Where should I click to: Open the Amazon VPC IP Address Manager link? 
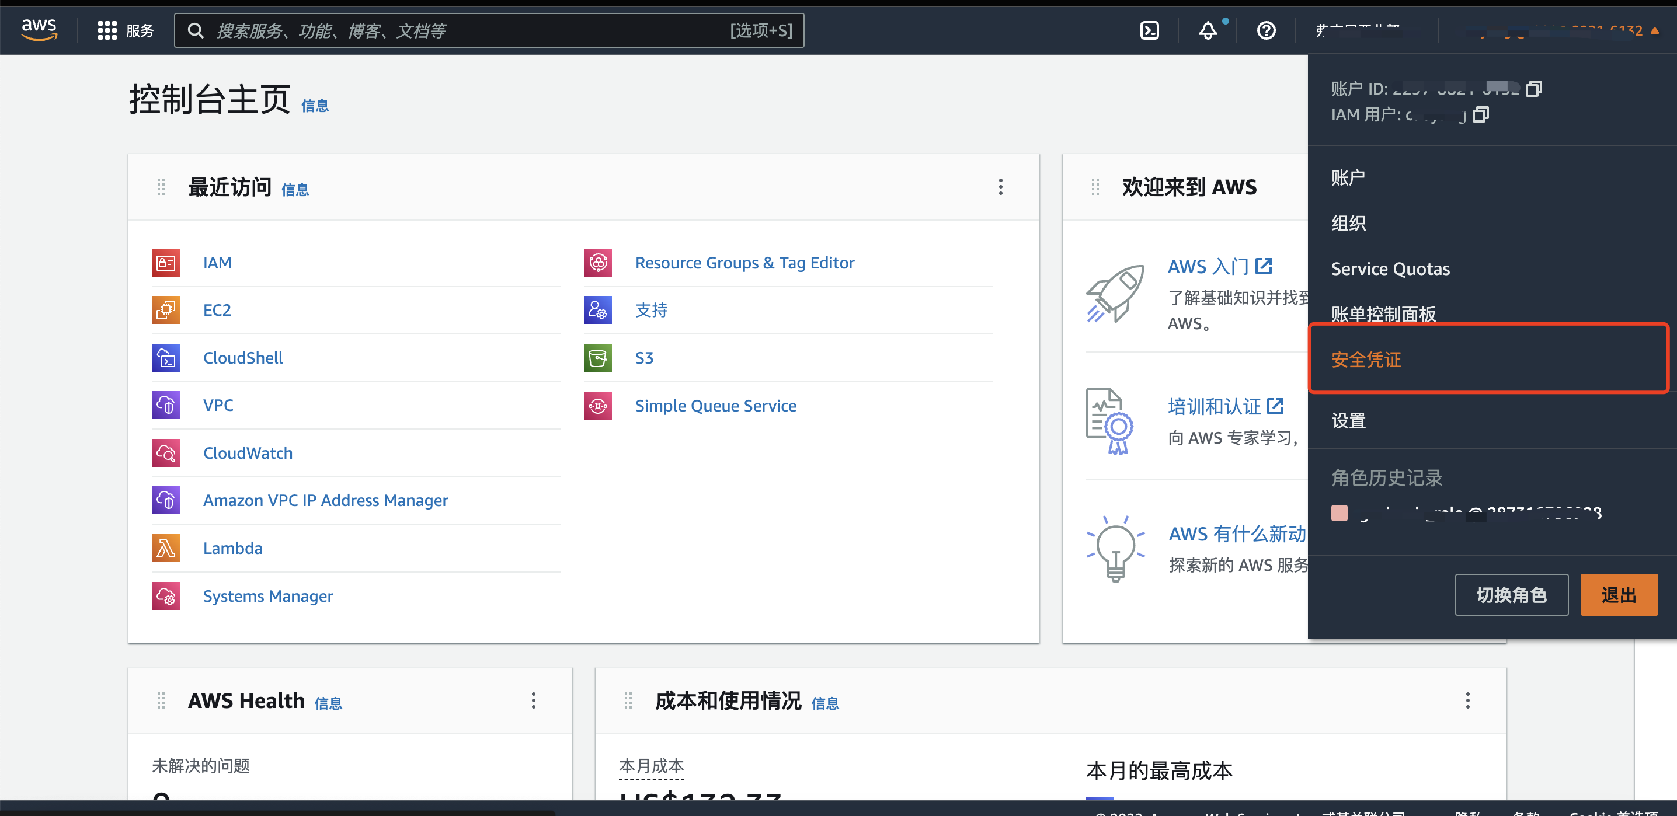point(325,500)
